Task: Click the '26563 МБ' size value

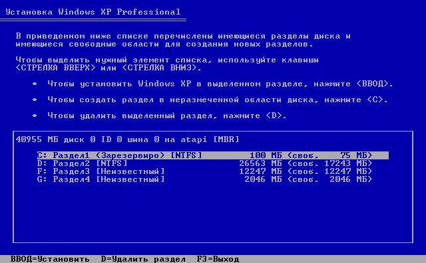Action: pyautogui.click(x=260, y=163)
